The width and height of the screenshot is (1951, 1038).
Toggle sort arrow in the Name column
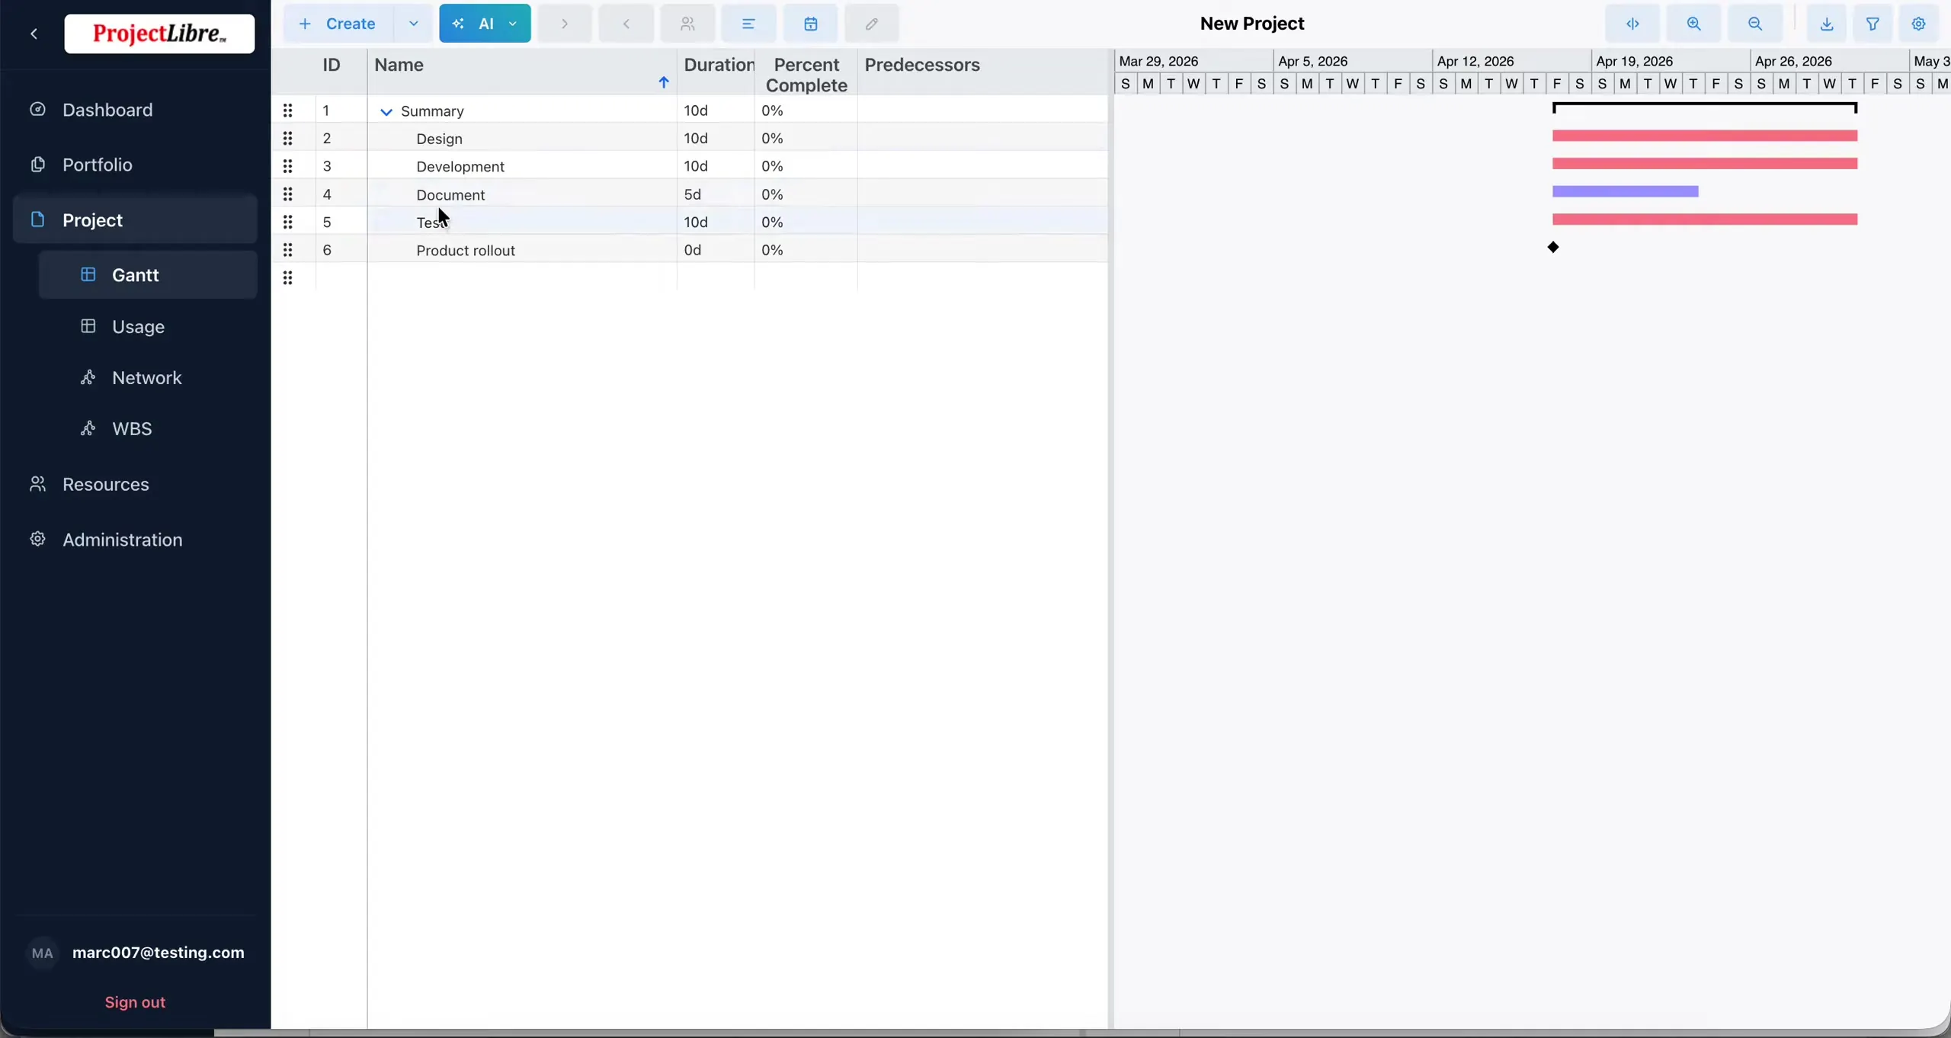tap(664, 82)
